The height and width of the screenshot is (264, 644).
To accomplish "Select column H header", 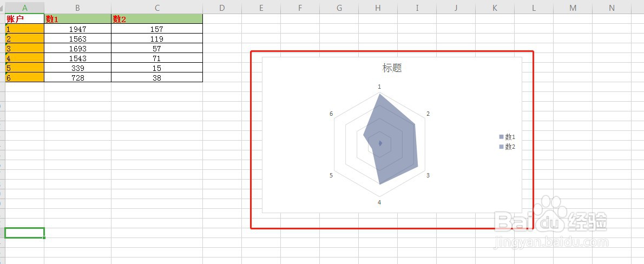I will tap(378, 8).
